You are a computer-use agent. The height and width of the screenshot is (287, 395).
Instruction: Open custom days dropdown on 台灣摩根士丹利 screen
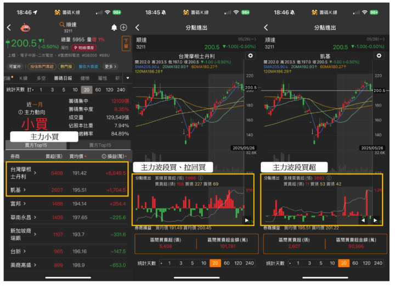click(161, 263)
